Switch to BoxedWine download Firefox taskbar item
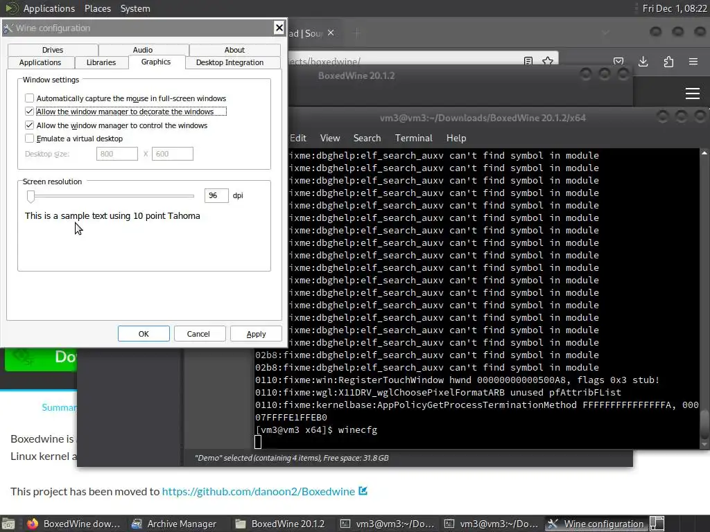This screenshot has height=532, width=710. tap(73, 524)
